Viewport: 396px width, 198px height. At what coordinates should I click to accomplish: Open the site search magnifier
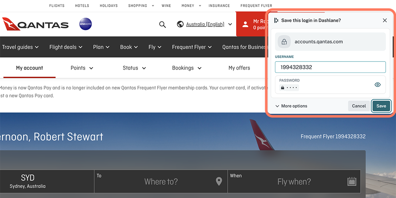[x=162, y=24]
